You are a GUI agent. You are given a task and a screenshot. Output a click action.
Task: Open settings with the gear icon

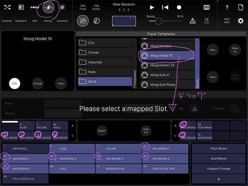coord(241,21)
